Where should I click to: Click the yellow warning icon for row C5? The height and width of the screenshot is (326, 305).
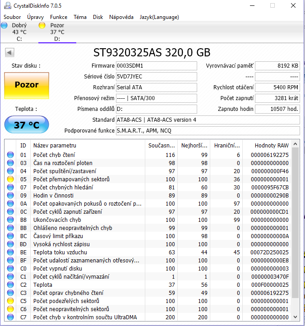coord(10,301)
